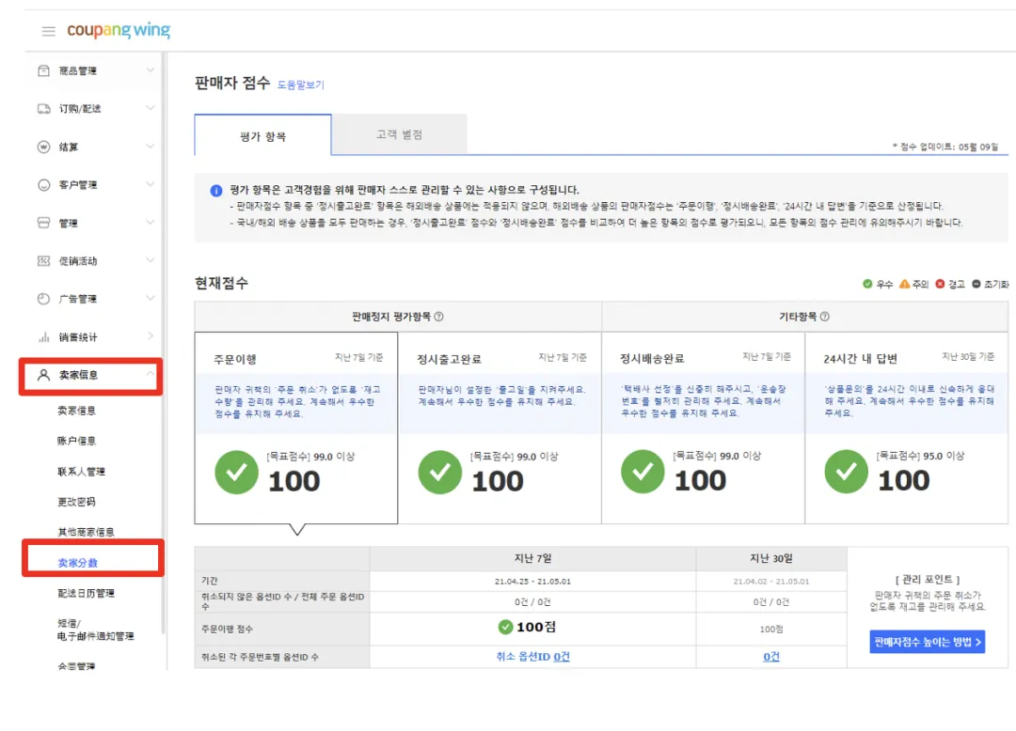Click help icon beside 판매정지 평가항목
This screenshot has height=731, width=1016.
pyautogui.click(x=438, y=317)
